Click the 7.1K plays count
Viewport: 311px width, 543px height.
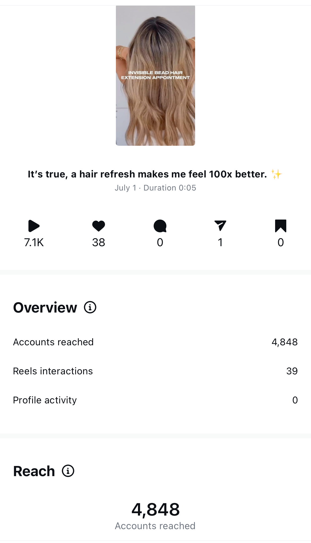34,243
